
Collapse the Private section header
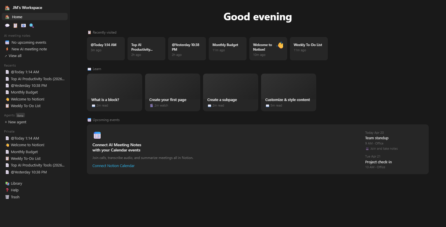click(9, 131)
